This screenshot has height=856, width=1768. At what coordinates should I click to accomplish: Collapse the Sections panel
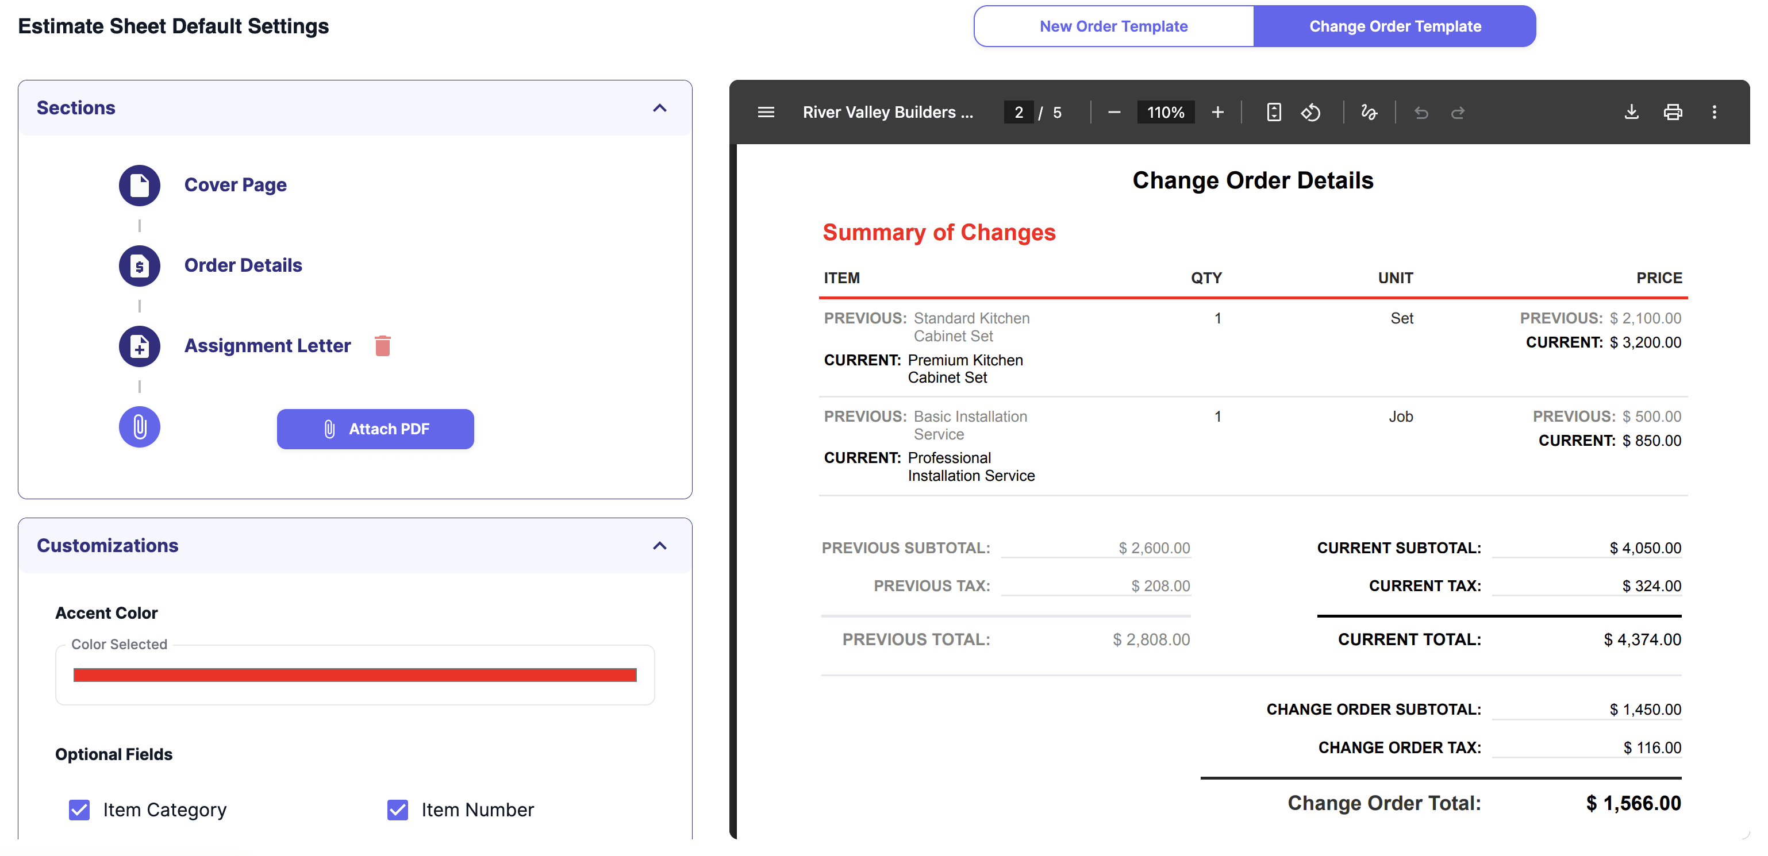659,107
